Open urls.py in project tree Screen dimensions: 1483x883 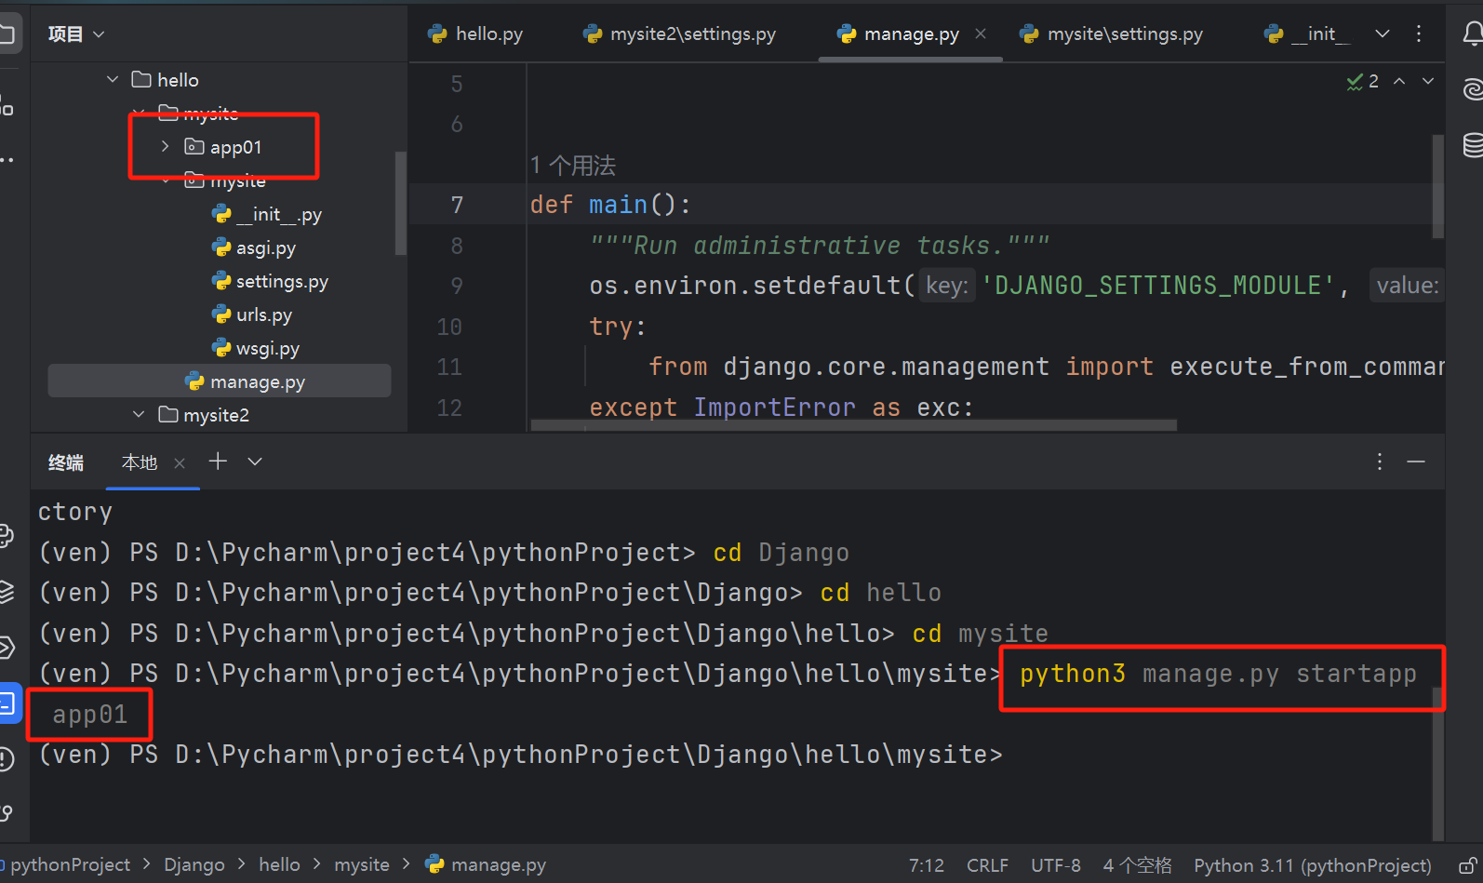point(251,315)
